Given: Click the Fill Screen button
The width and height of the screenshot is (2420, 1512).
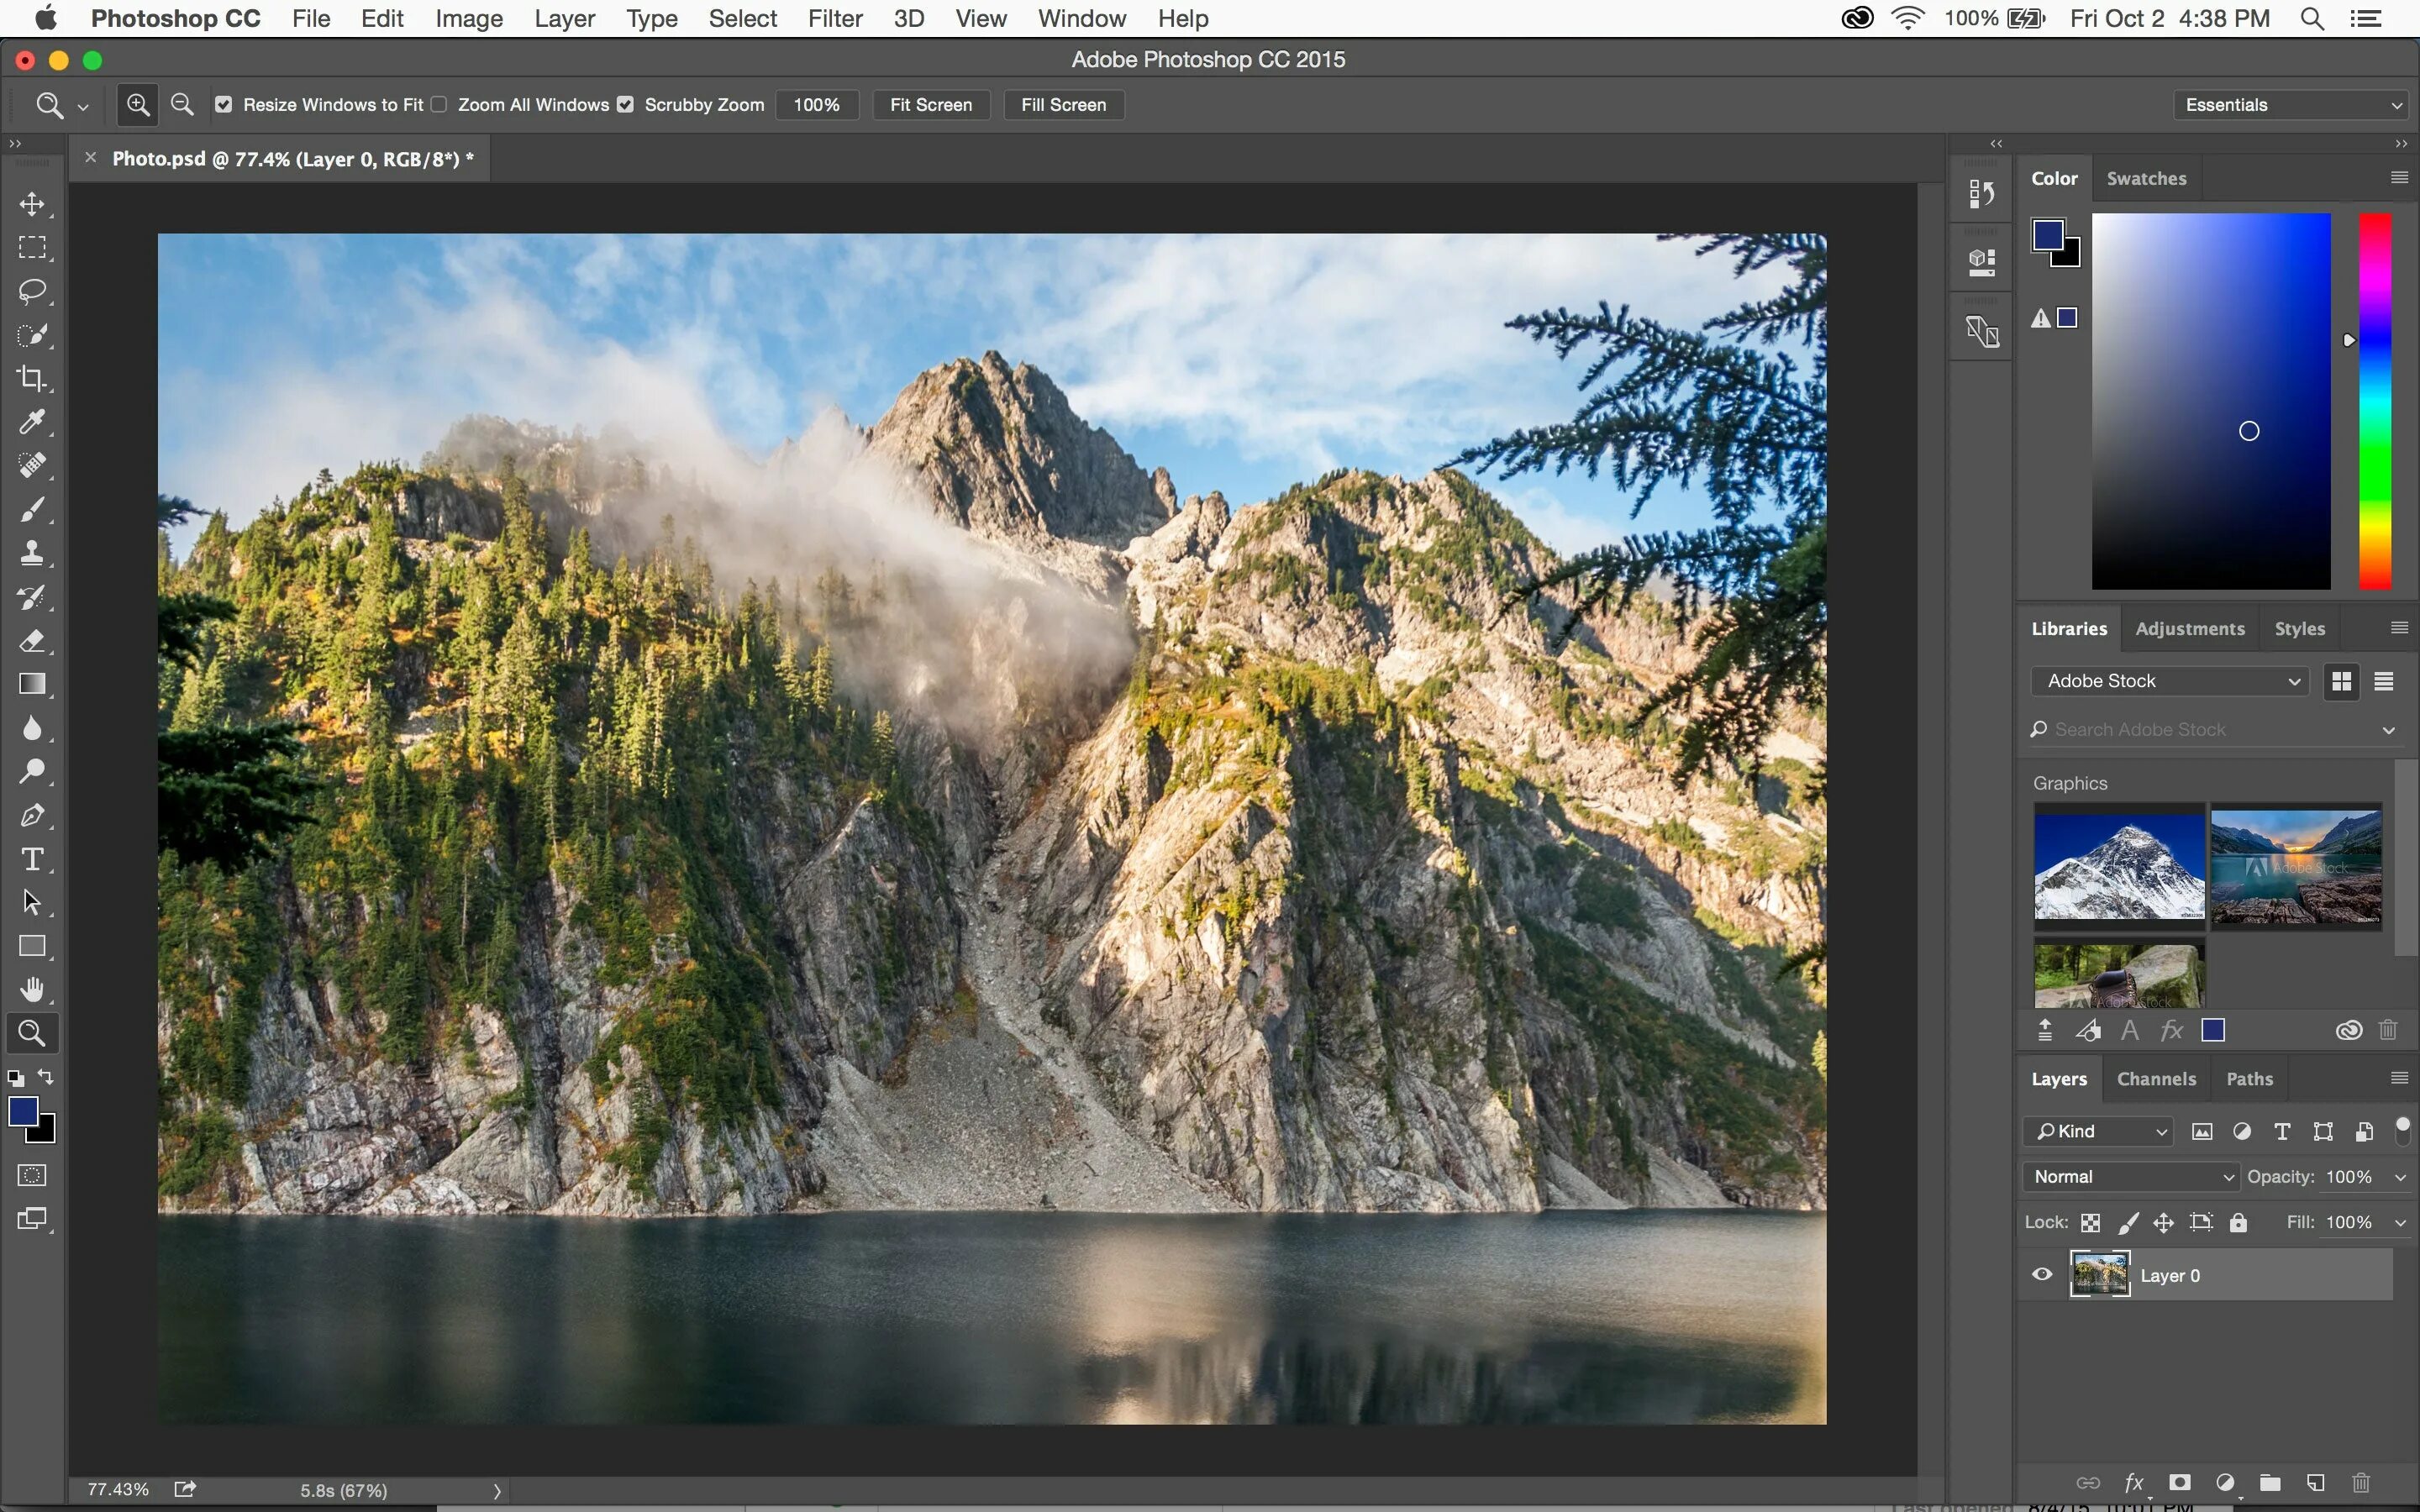Looking at the screenshot, I should pyautogui.click(x=1061, y=104).
